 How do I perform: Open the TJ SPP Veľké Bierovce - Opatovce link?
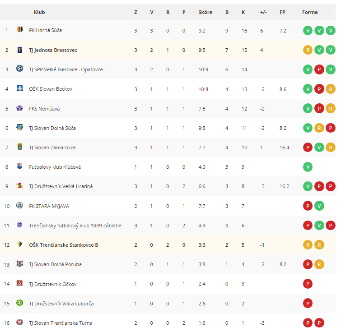66,69
